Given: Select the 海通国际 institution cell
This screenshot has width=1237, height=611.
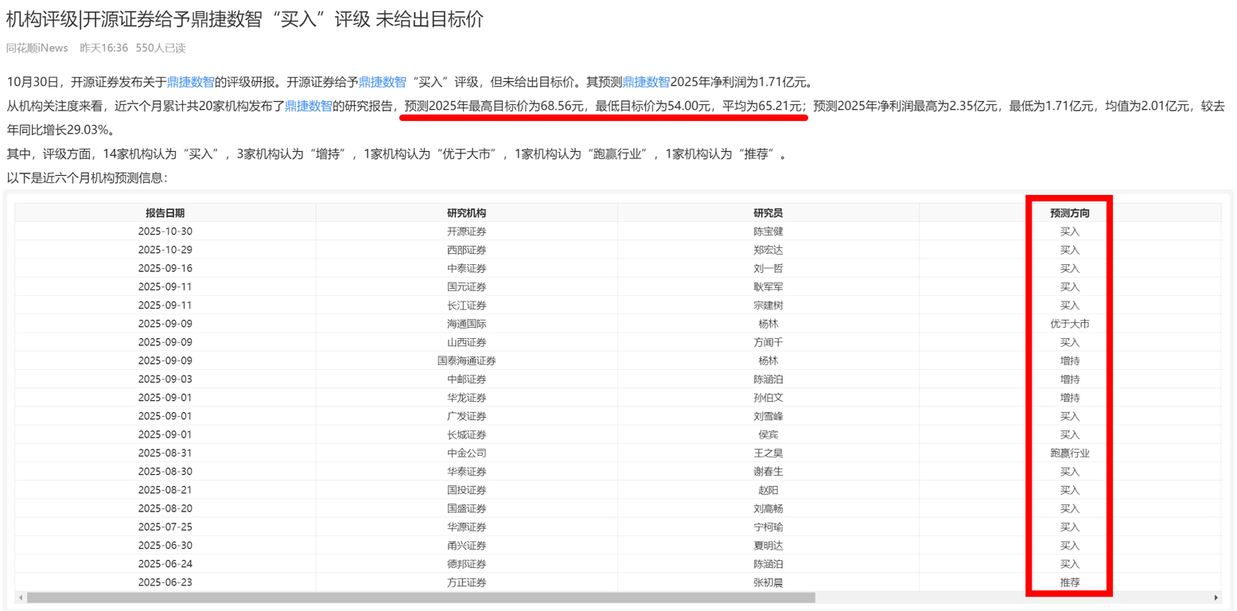Looking at the screenshot, I should (467, 324).
